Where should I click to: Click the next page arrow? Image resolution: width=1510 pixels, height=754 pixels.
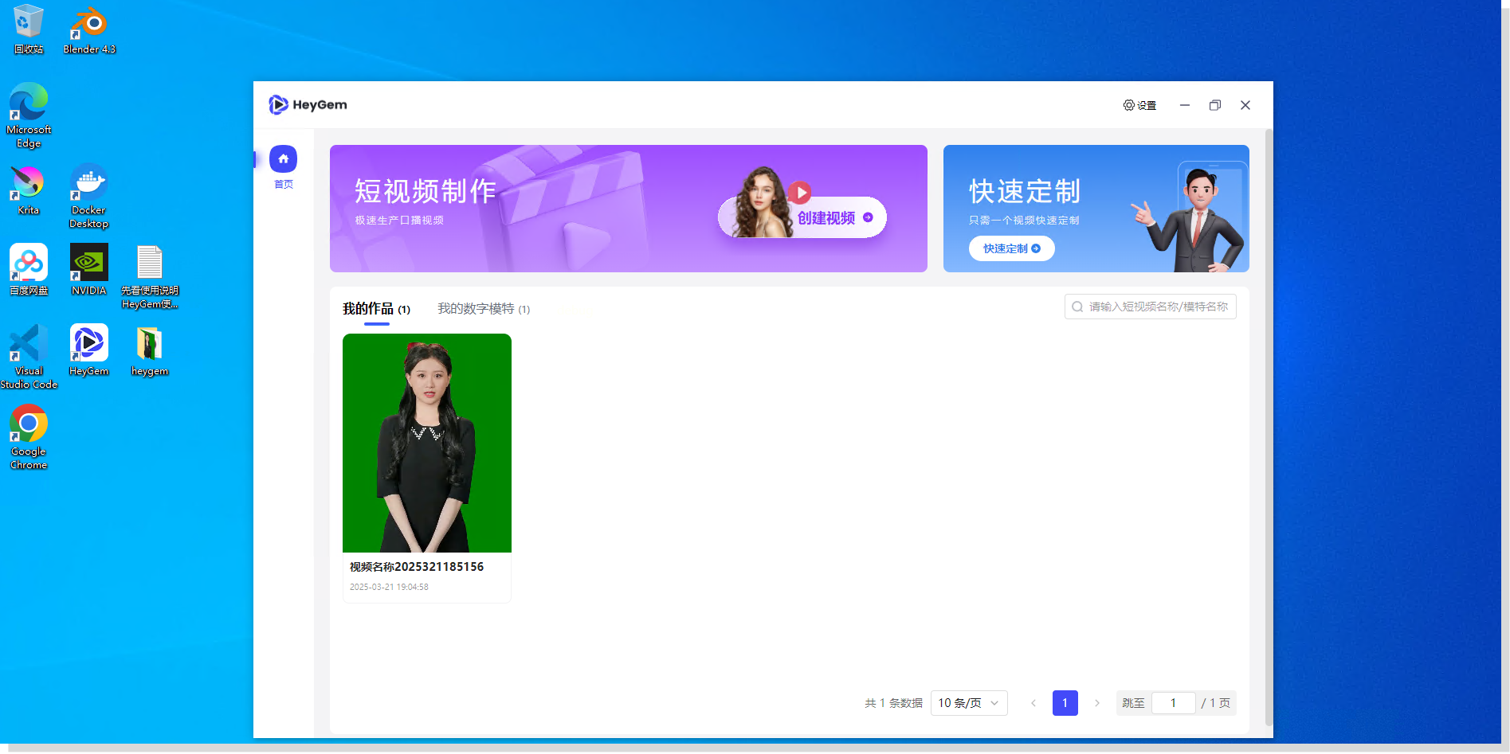[1096, 703]
